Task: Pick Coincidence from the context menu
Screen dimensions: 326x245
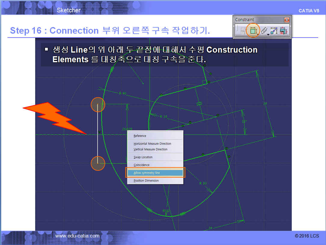Action: click(142, 165)
